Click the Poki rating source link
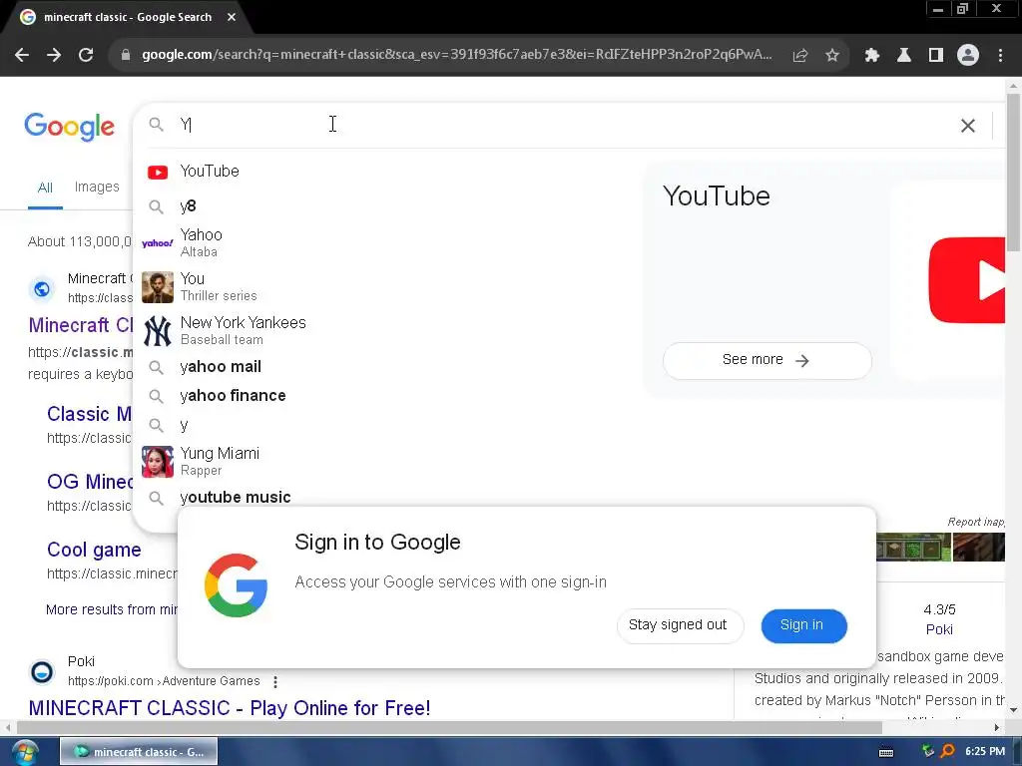 [939, 630]
